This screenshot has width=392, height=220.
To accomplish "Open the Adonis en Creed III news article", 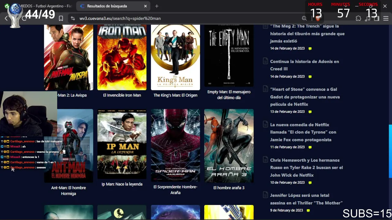I will tap(304, 65).
